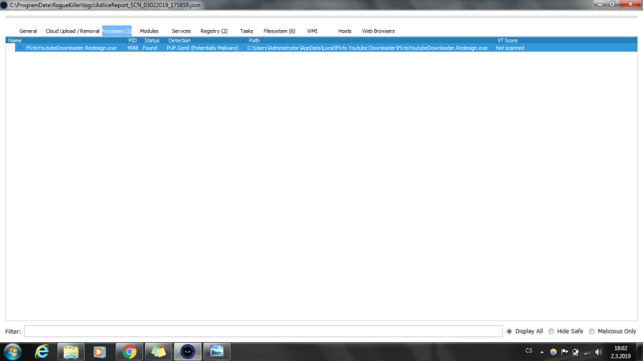Click the Found status cell
This screenshot has height=361, width=643.
(149, 48)
